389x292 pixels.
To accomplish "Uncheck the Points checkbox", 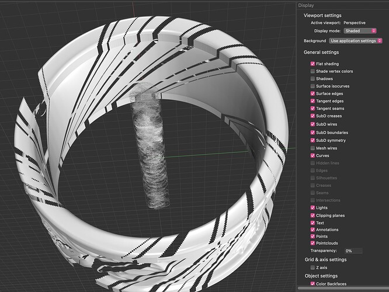I will pos(312,237).
